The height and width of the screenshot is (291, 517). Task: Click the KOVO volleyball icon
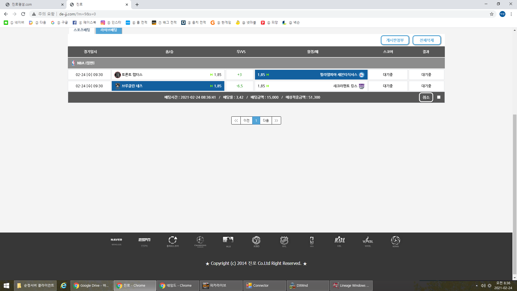tap(395, 240)
